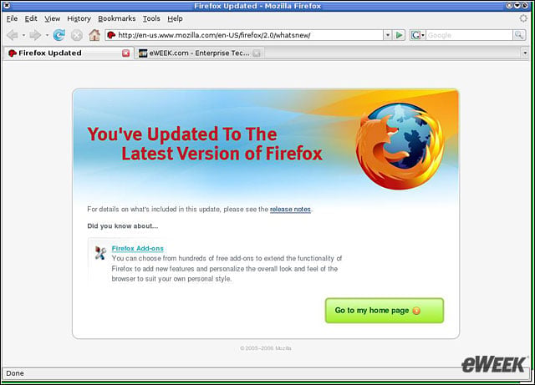The height and width of the screenshot is (385, 535).
Task: Open the Google search engine selector
Action: 418,35
